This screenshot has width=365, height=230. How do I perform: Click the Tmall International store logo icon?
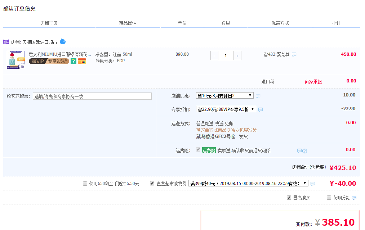pyautogui.click(x=6, y=42)
